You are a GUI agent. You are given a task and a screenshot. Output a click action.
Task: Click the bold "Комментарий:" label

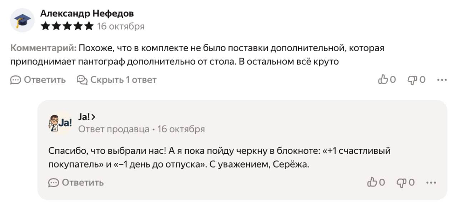[x=43, y=48]
